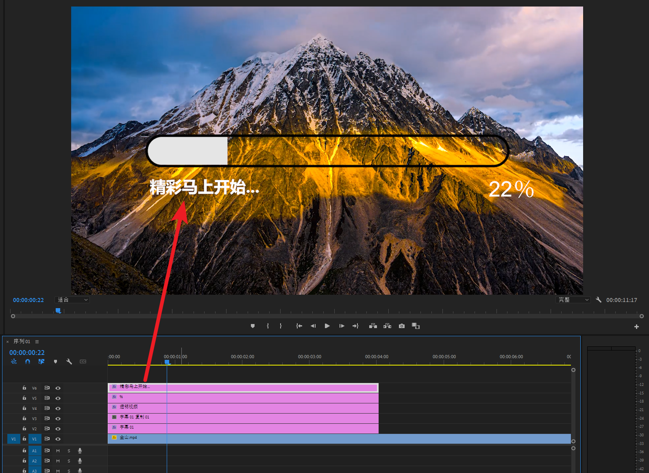Open the playback resolution dropdown 完整
The image size is (649, 473).
pyautogui.click(x=573, y=300)
